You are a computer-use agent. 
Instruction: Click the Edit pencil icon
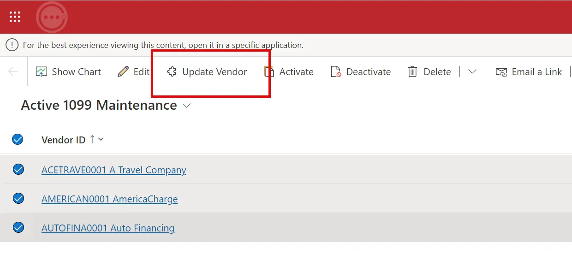coord(123,71)
